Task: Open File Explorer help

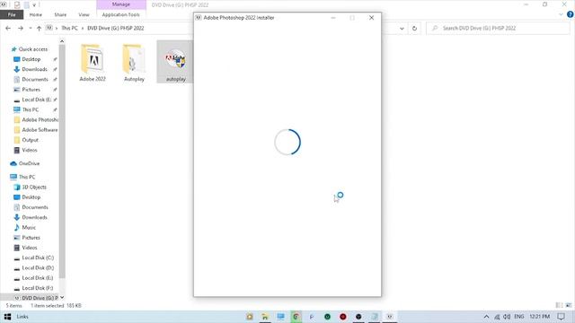Action: pyautogui.click(x=570, y=14)
